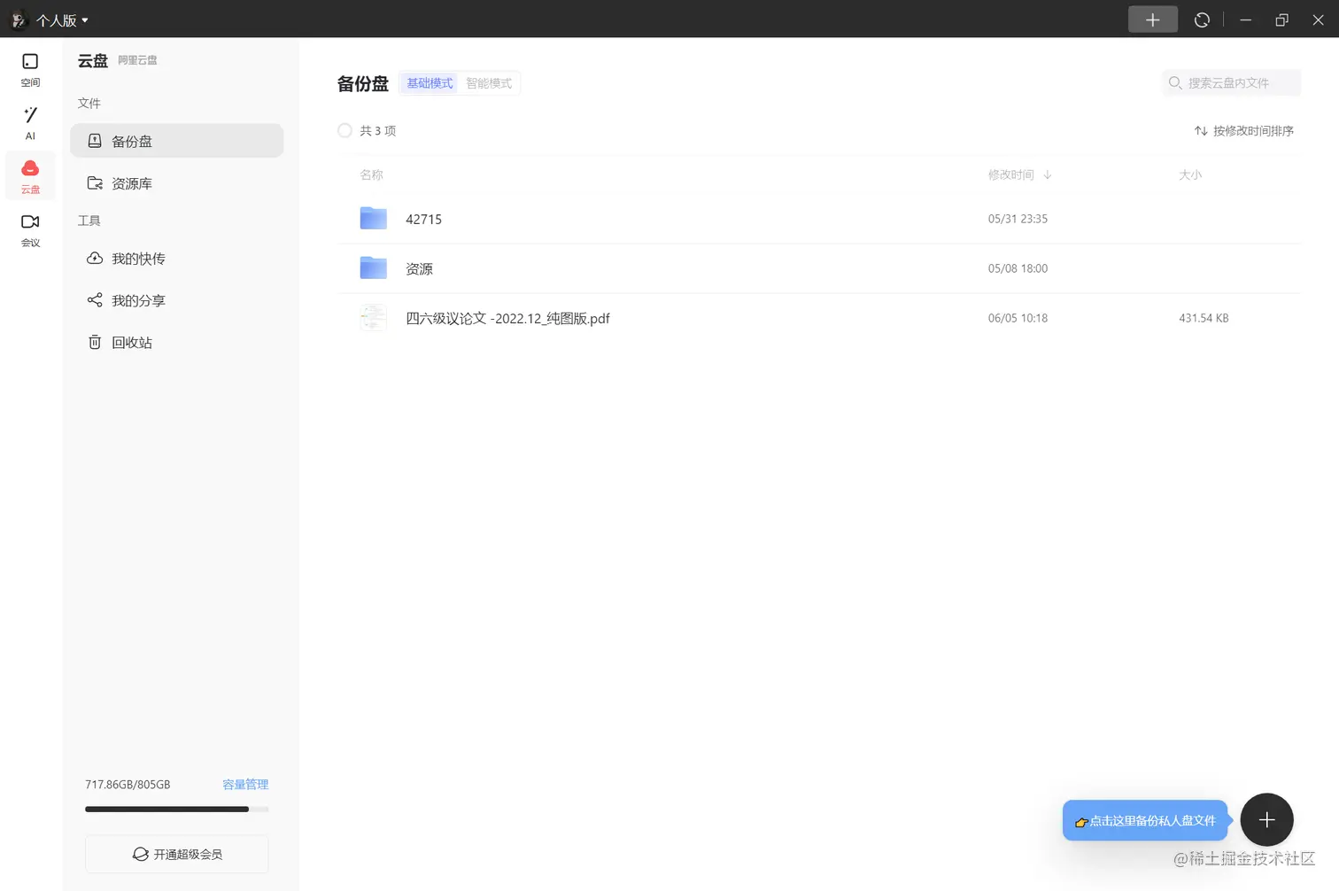The height and width of the screenshot is (891, 1339).
Task: Open the 空间 workspace icon
Action: coord(30,69)
